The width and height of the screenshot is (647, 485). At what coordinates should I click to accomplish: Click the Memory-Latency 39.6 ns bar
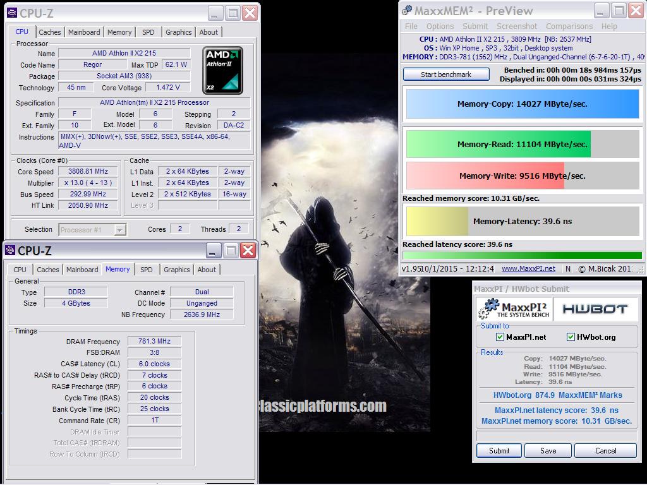tap(523, 222)
